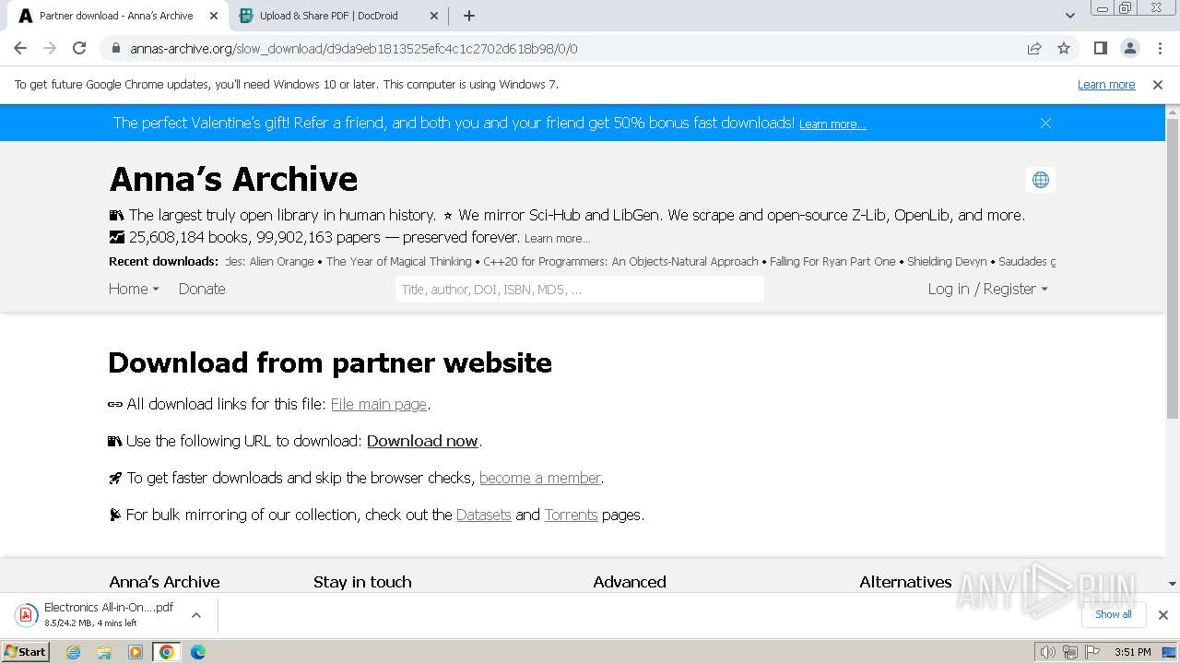Open the language globe selector
Viewport: 1180px width, 664px height.
1041,180
